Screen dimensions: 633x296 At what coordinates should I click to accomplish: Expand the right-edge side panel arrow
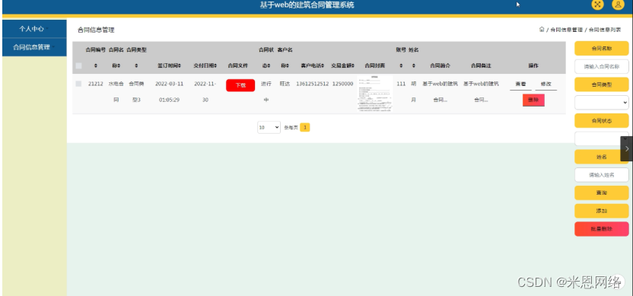tap(627, 148)
